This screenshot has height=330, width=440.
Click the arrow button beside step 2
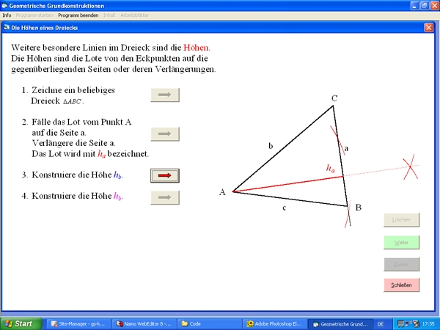pyautogui.click(x=165, y=133)
